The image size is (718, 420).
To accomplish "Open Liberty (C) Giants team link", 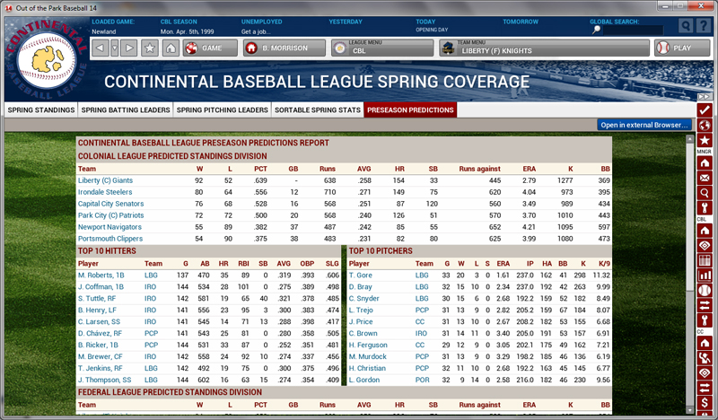I will [x=106, y=180].
